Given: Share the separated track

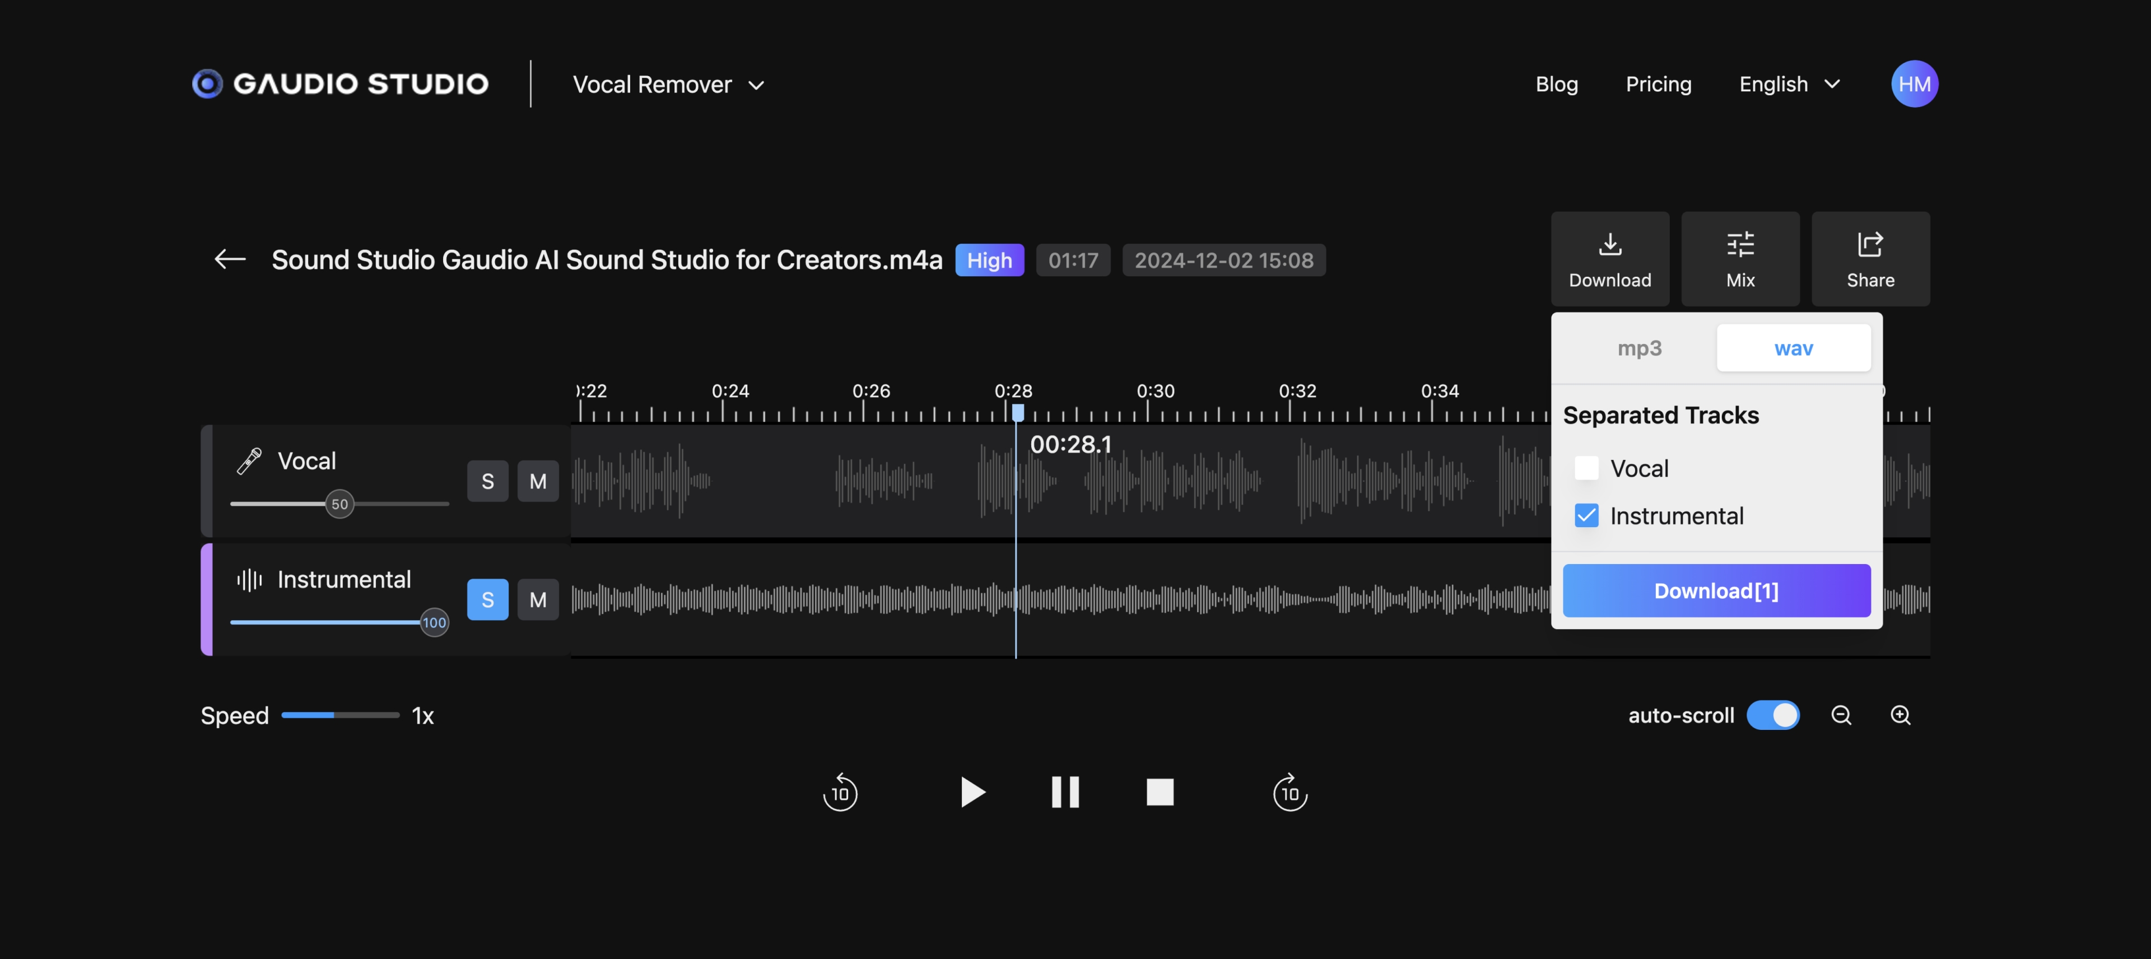Looking at the screenshot, I should tap(1870, 259).
